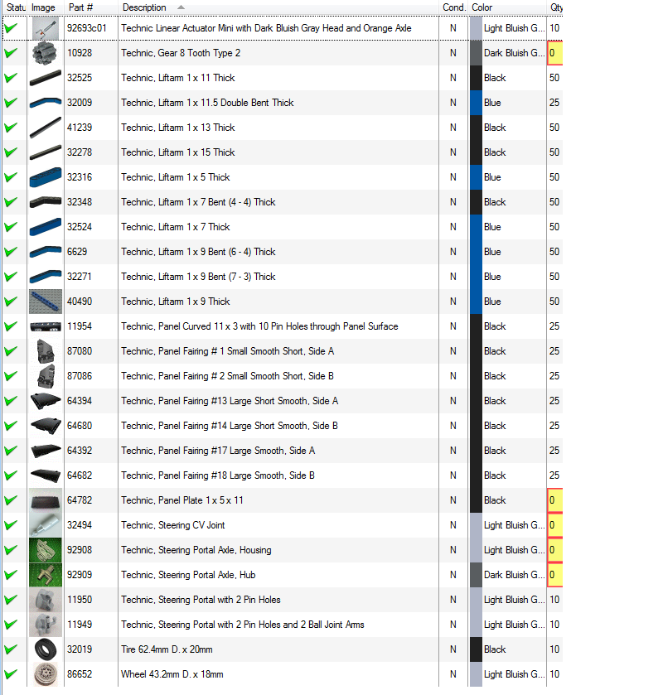This screenshot has width=663, height=695.
Task: Click green checkmark status for part 92693c01
Action: point(11,28)
